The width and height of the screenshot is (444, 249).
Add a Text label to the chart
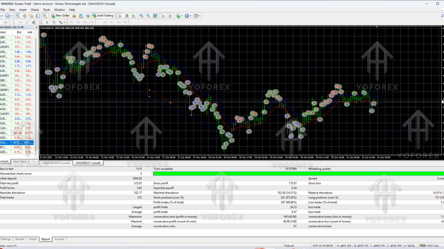click(54, 22)
